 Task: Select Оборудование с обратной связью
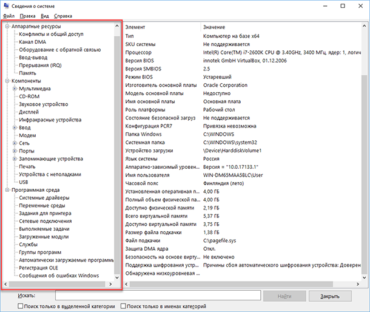coord(60,50)
